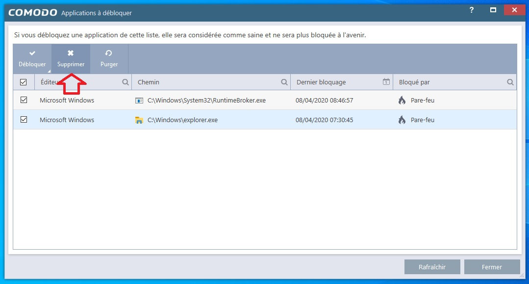Maximize the Comodo window
Viewport: 529px width, 284px height.
pos(493,10)
